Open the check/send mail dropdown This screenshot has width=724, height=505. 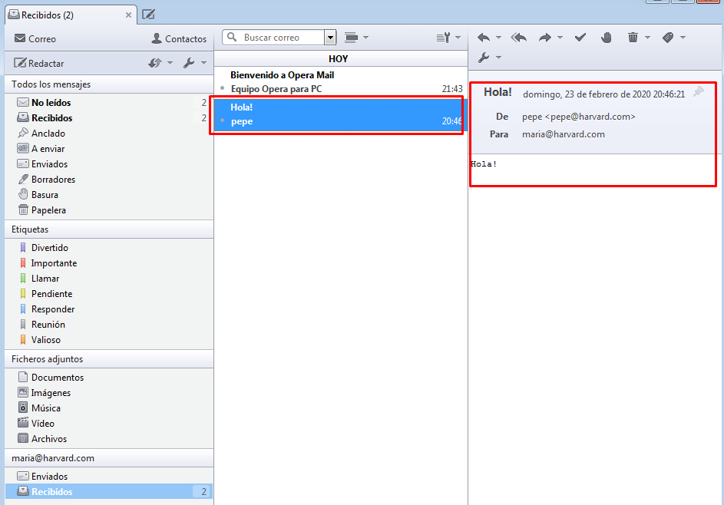(160, 63)
